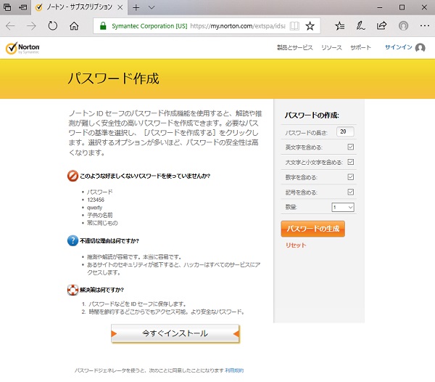Click the lifebuoy solution icon
435x382 pixels.
pyautogui.click(x=72, y=290)
